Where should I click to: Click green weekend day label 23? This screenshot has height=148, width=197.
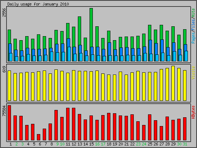coord(138,144)
